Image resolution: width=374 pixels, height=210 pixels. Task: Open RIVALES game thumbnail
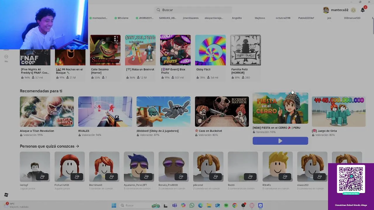pyautogui.click(x=105, y=112)
